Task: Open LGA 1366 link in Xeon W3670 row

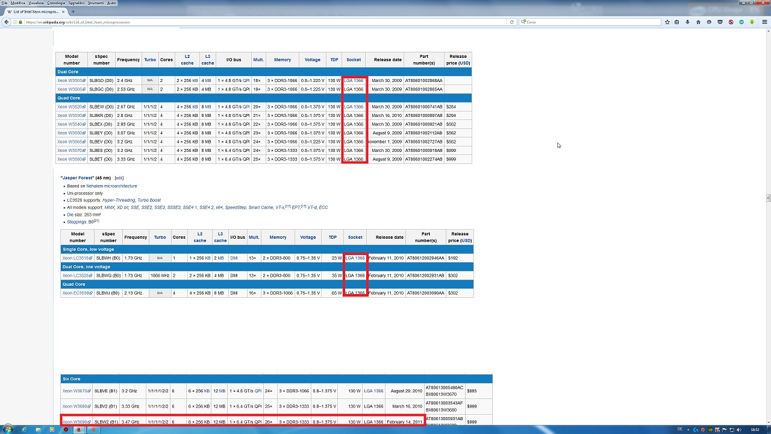Action: click(x=373, y=391)
